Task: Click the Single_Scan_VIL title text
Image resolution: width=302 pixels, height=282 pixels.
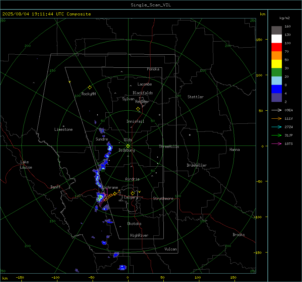Action: click(151, 5)
